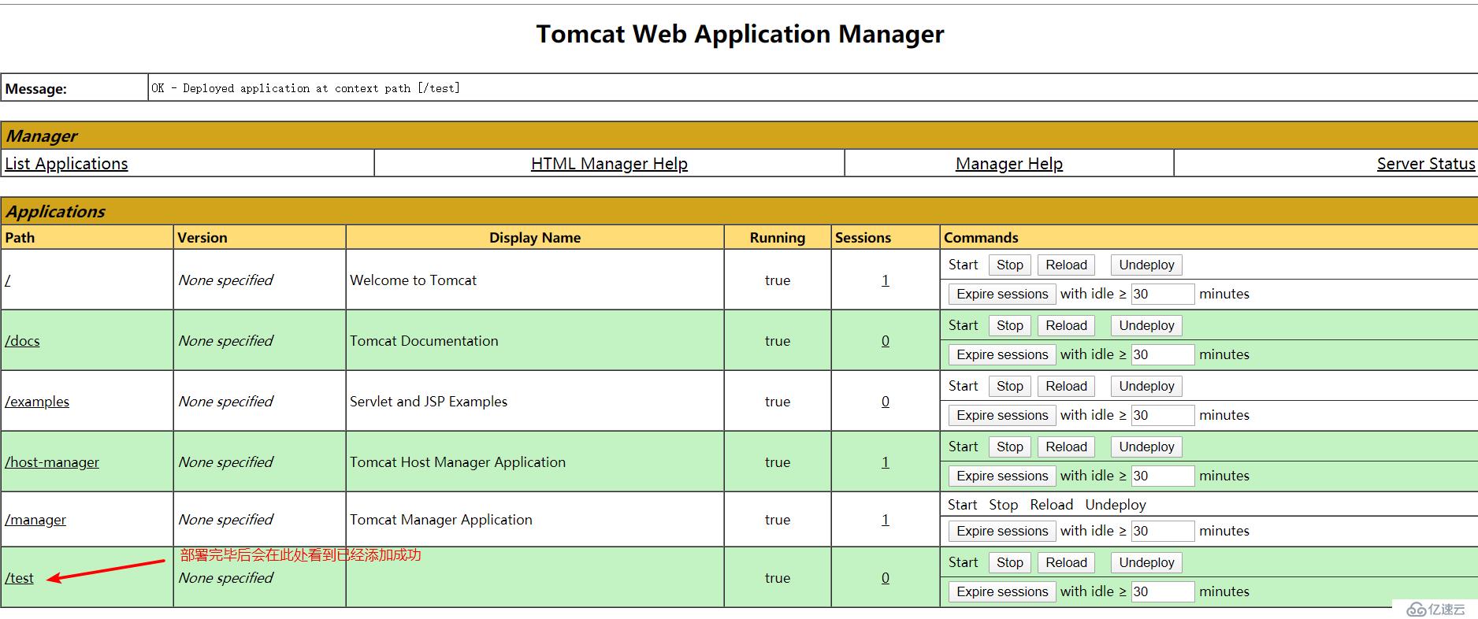
Task: Reload the /docs application
Action: 1066,326
